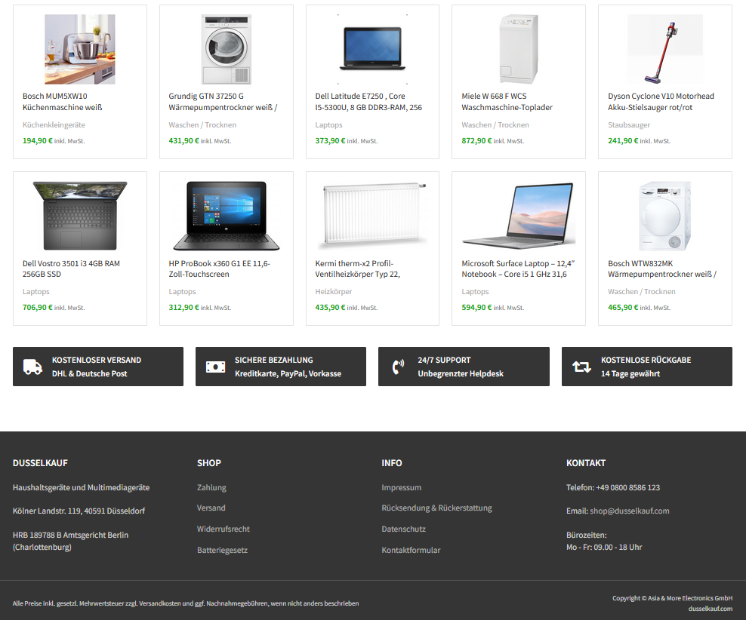Select the Miele W 668 F WCS title
This screenshot has height=620, width=746.
tap(507, 102)
